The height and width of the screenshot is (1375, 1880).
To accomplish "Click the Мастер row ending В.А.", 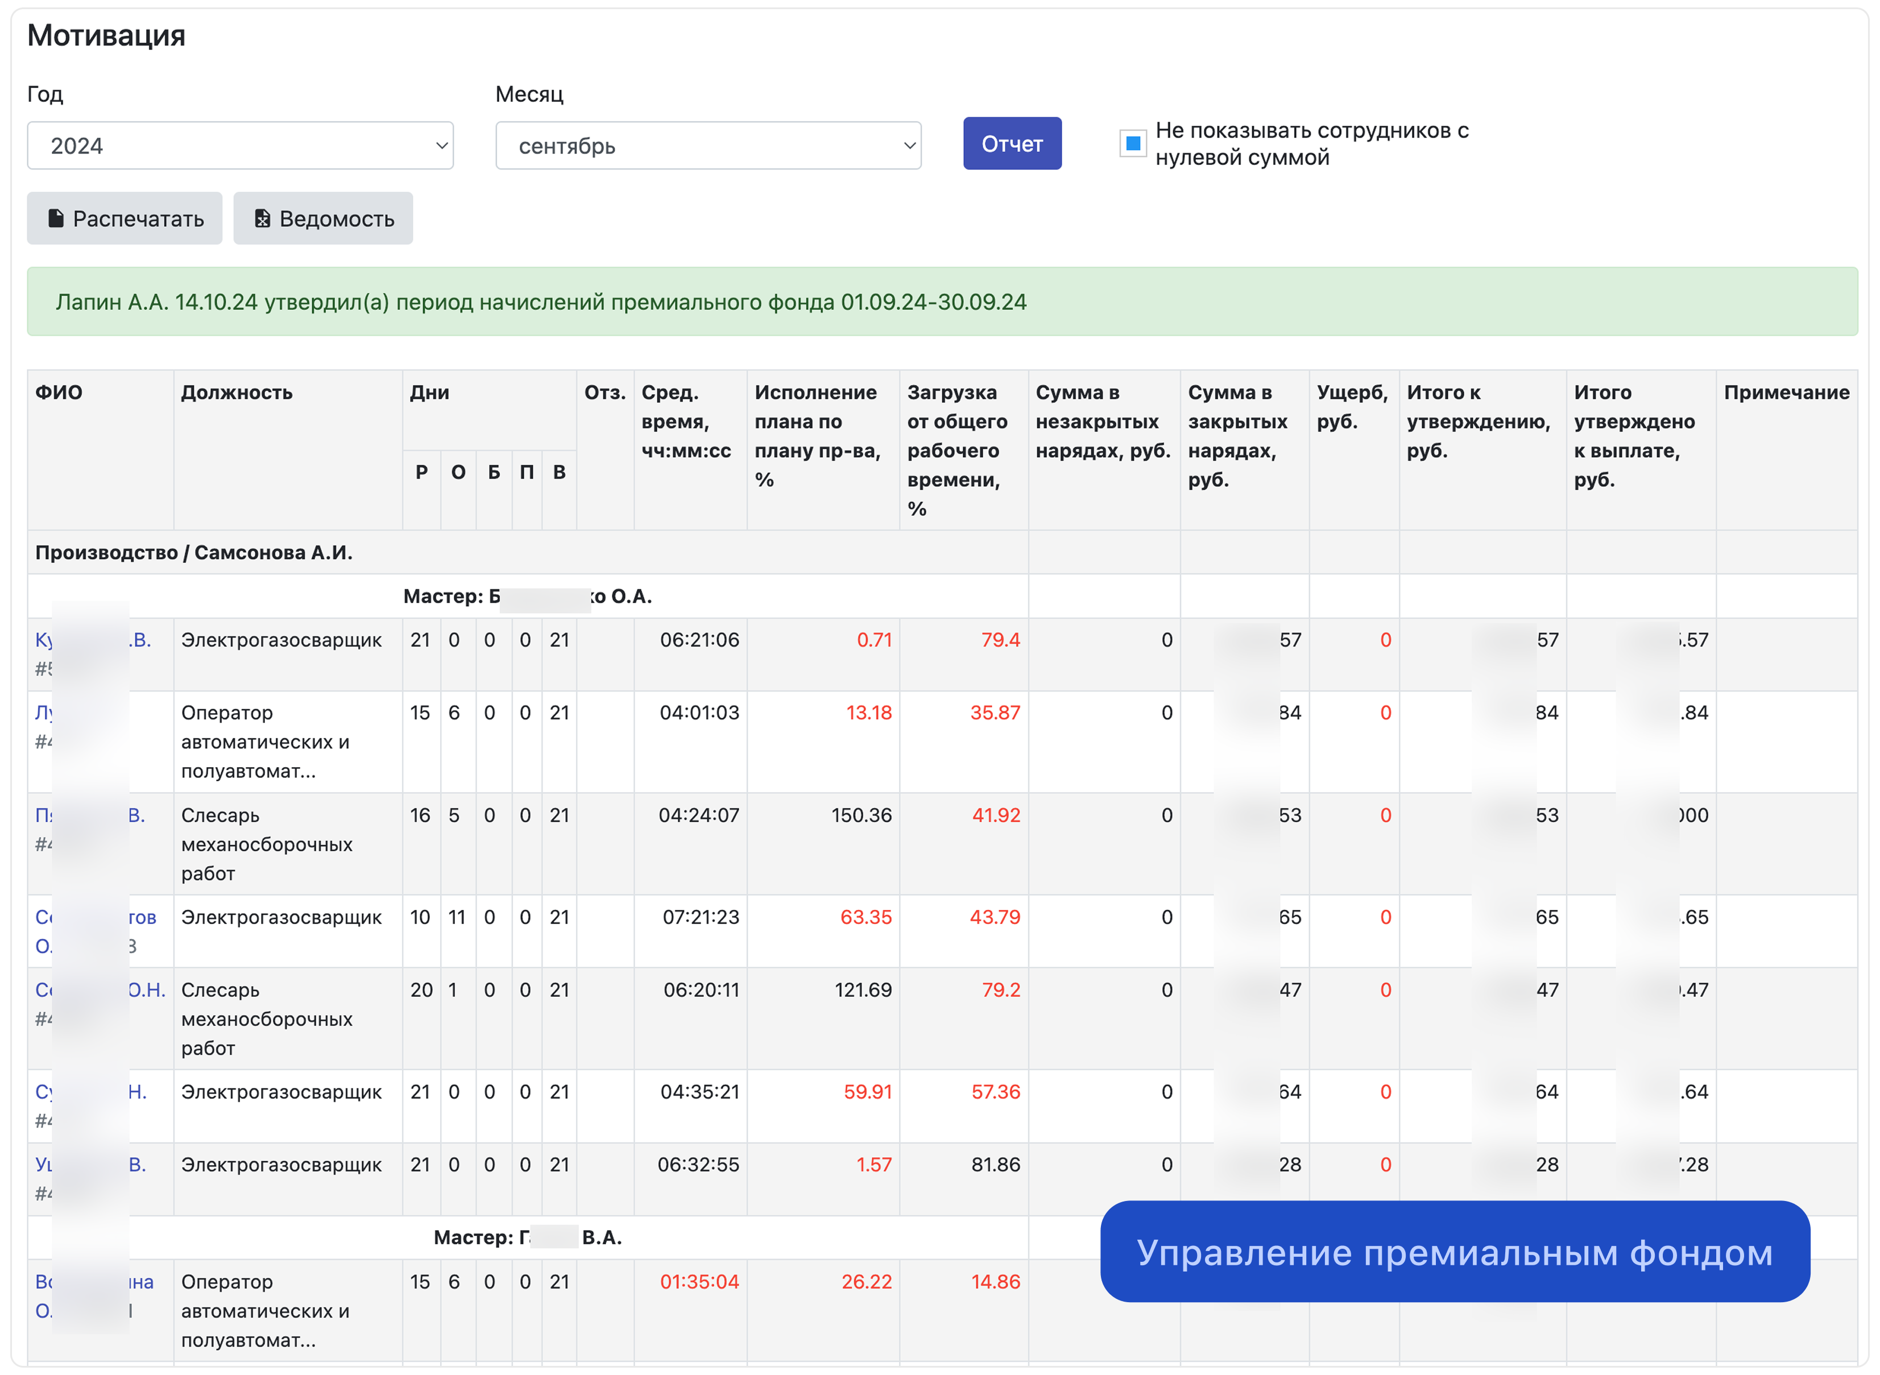I will coord(528,1239).
